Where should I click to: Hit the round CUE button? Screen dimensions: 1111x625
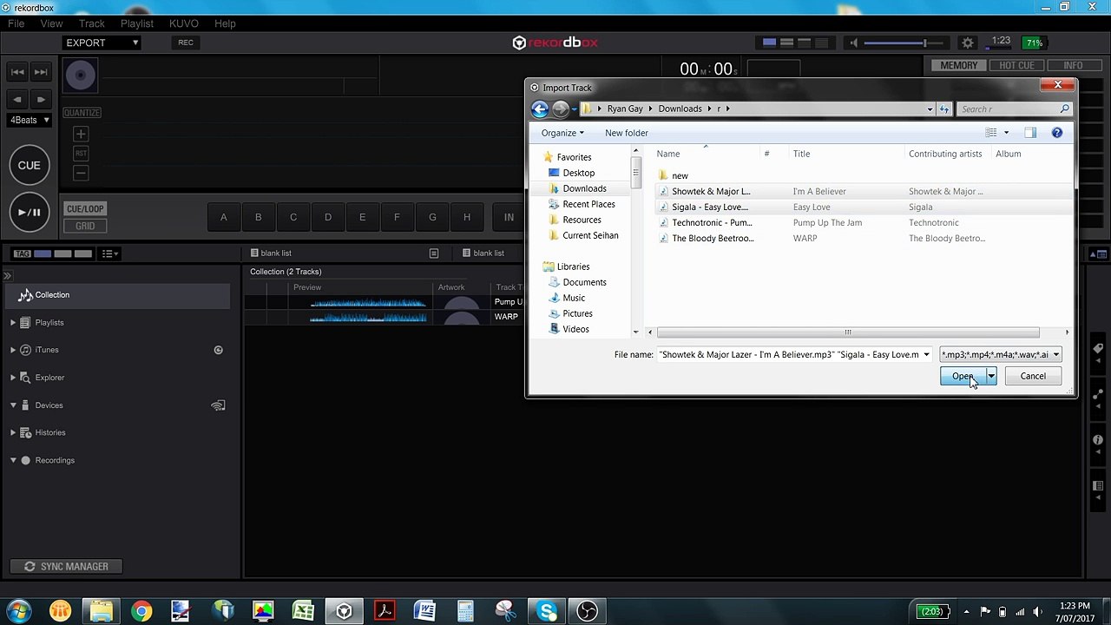tap(30, 165)
